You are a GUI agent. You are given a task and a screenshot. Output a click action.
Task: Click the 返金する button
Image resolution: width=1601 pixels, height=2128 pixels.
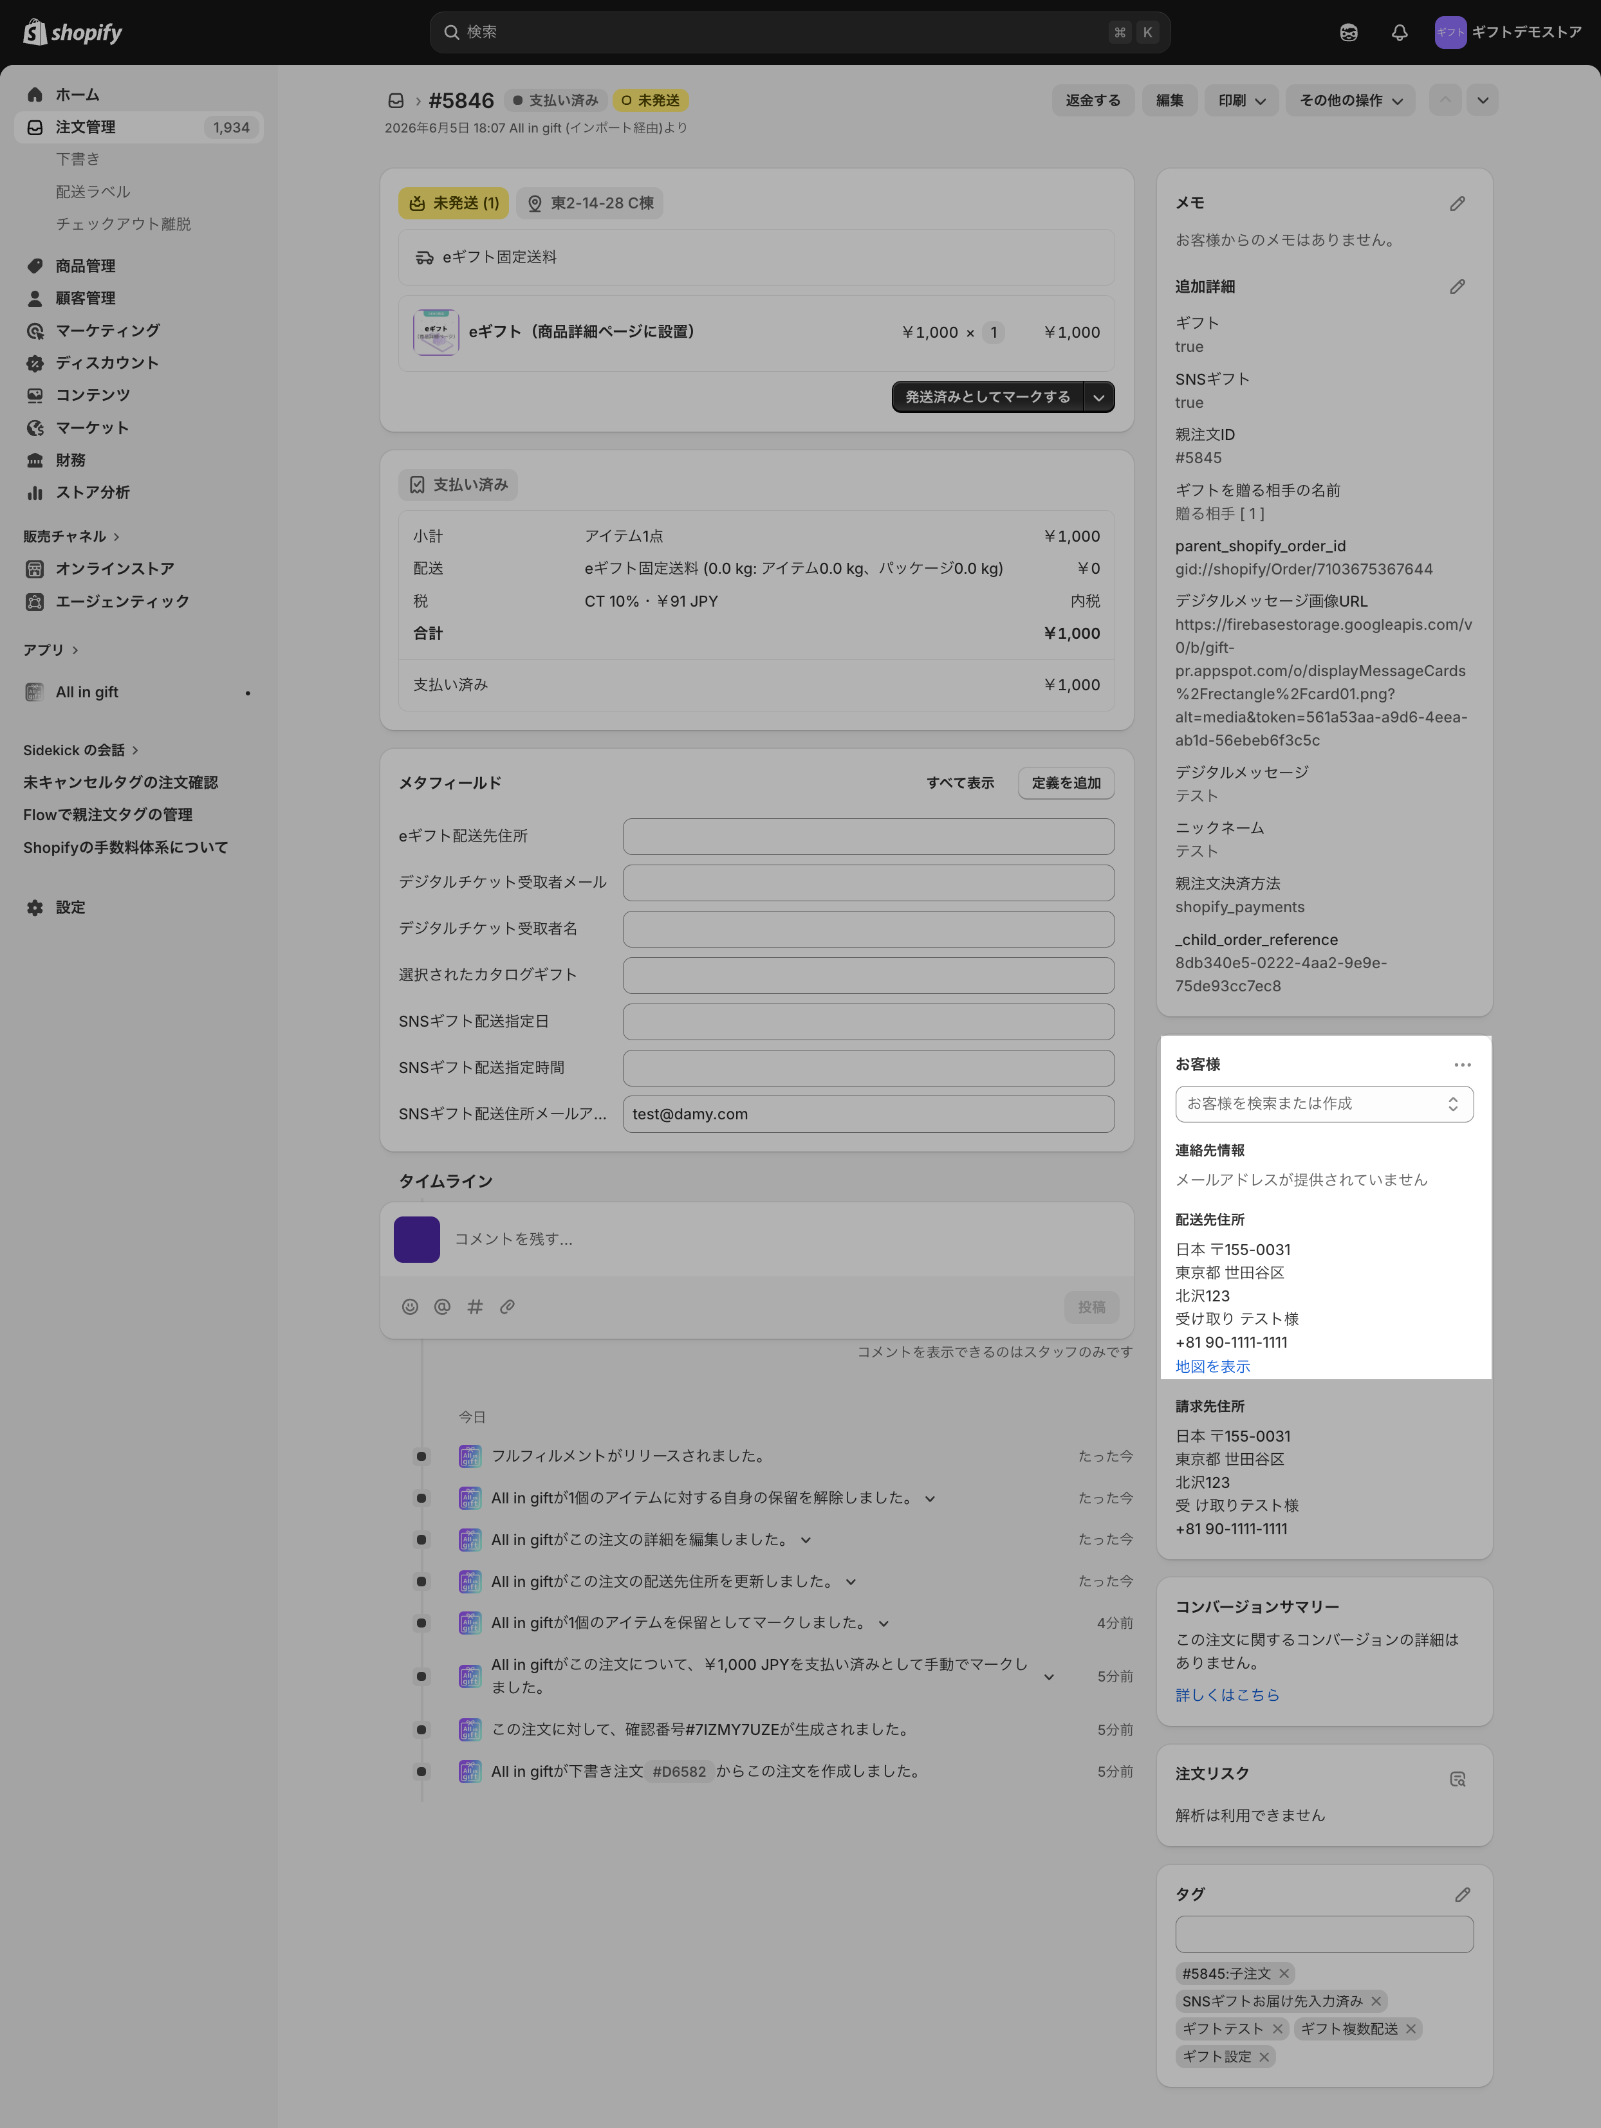click(x=1092, y=100)
